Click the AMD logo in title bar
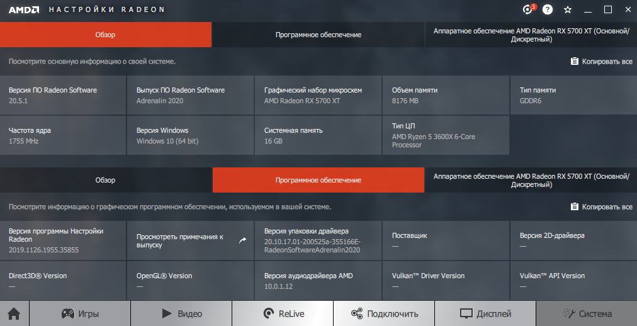This screenshot has height=326, width=637. click(24, 9)
